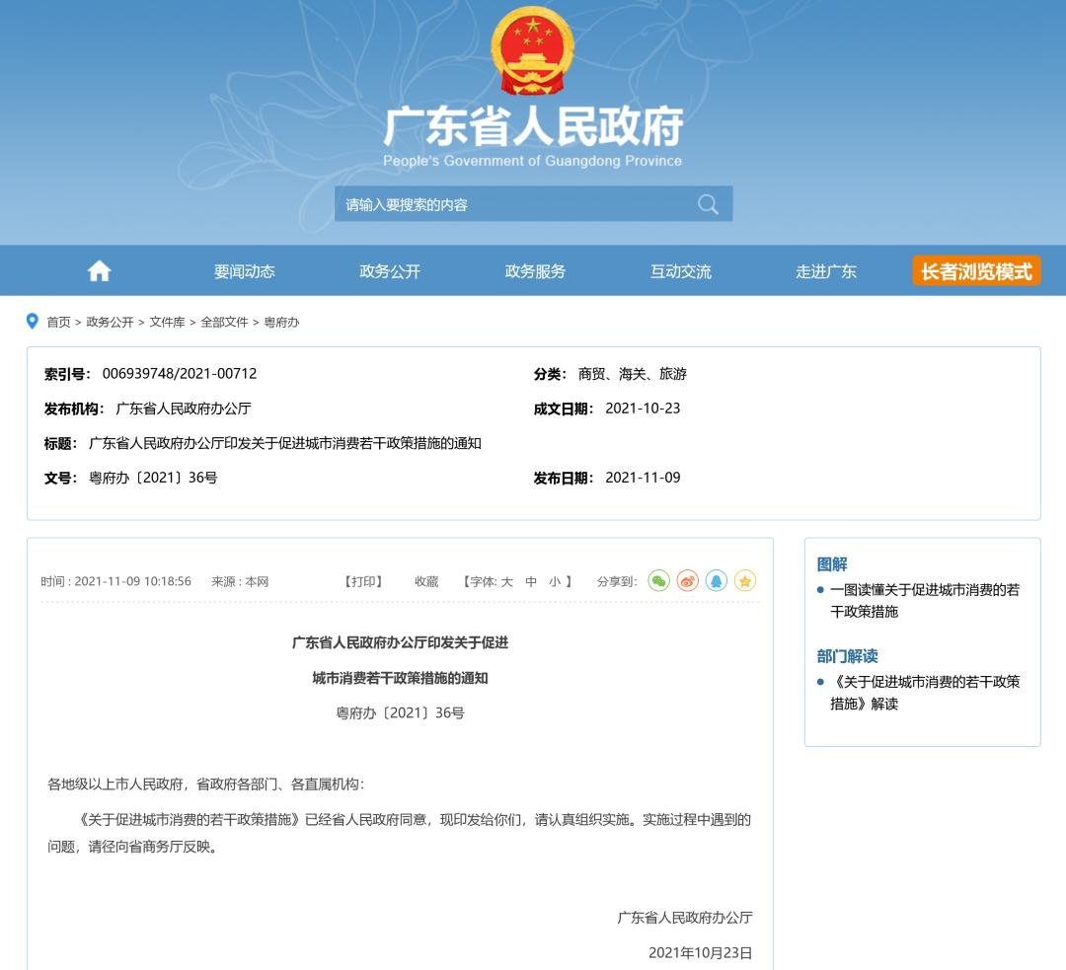
Task: Click the 发布日期 value 2021-11-09
Action: pyautogui.click(x=643, y=478)
